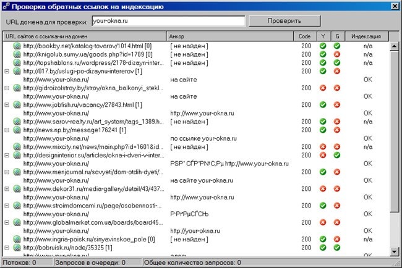Click the scrollbar down arrow
This screenshot has height=268, width=402.
(x=394, y=251)
